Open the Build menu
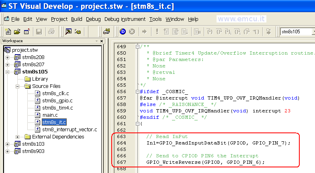The image size is (315, 173). (76, 19)
